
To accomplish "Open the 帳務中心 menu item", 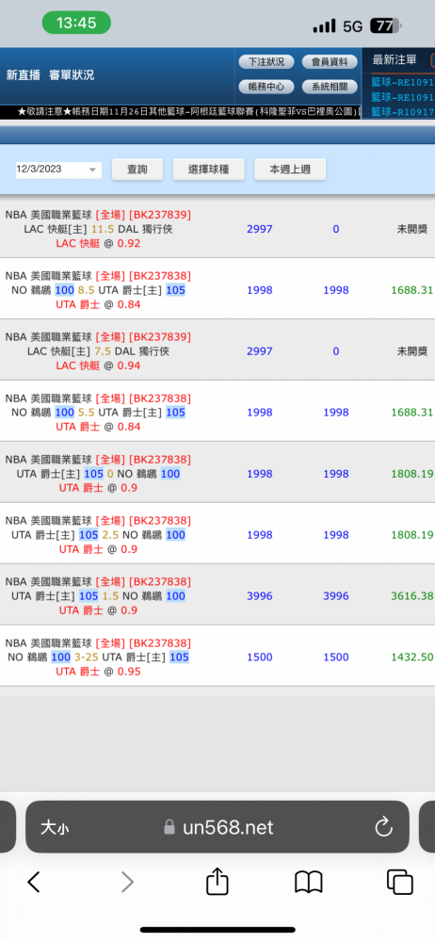I will point(266,87).
